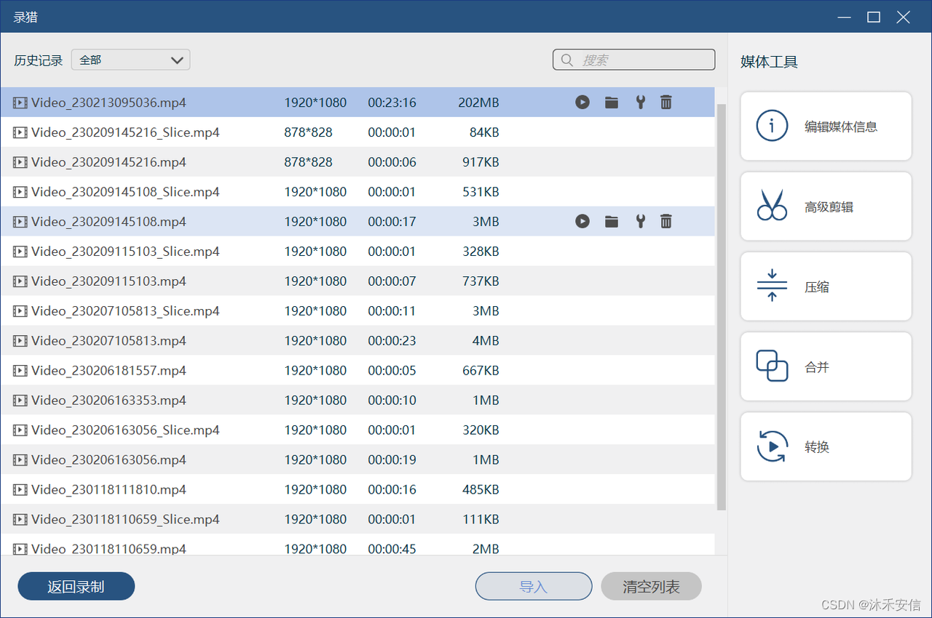Focus the 搜索 search field
Viewport: 932px width, 618px height.
pyautogui.click(x=633, y=60)
